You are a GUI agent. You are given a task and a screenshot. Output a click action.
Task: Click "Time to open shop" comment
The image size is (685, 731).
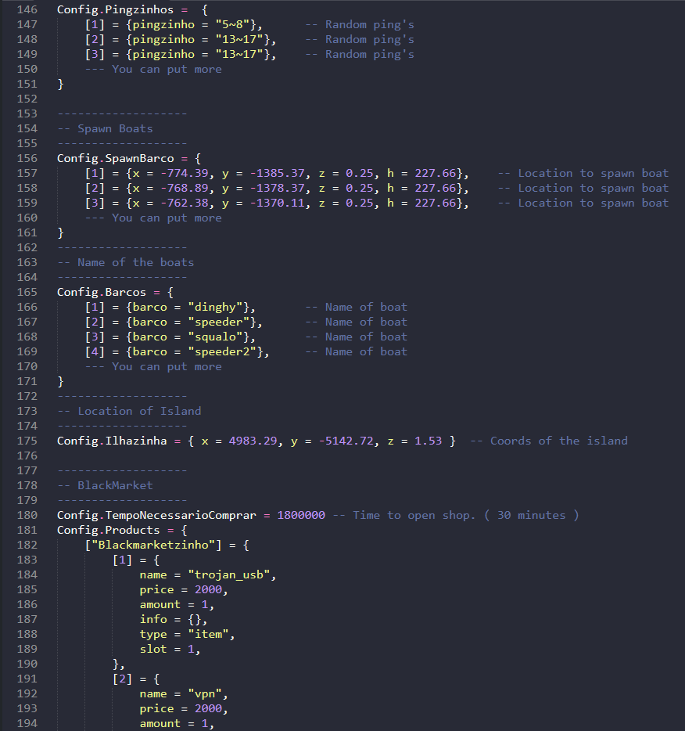(414, 515)
